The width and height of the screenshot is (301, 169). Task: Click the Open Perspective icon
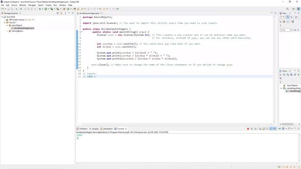point(293,9)
